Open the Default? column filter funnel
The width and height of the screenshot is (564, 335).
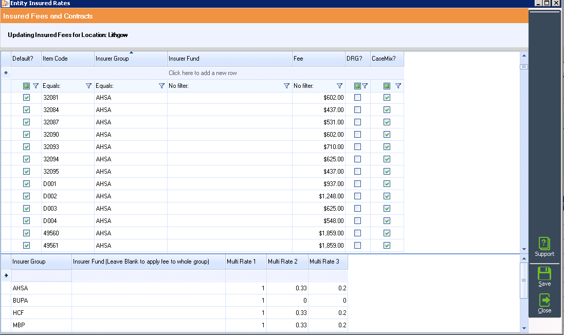(x=35, y=86)
